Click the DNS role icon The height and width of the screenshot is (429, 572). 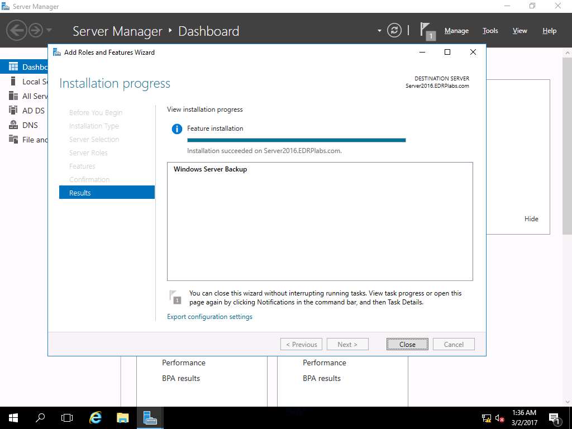[x=13, y=125]
